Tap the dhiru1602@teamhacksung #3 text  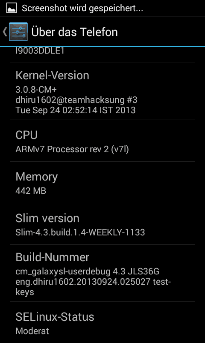[x=76, y=100]
